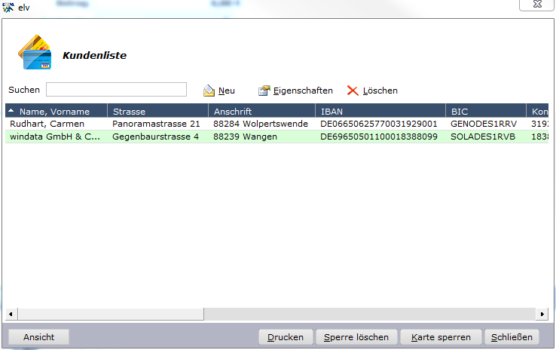
Task: Select the windata GmbH customer row
Action: click(x=277, y=137)
